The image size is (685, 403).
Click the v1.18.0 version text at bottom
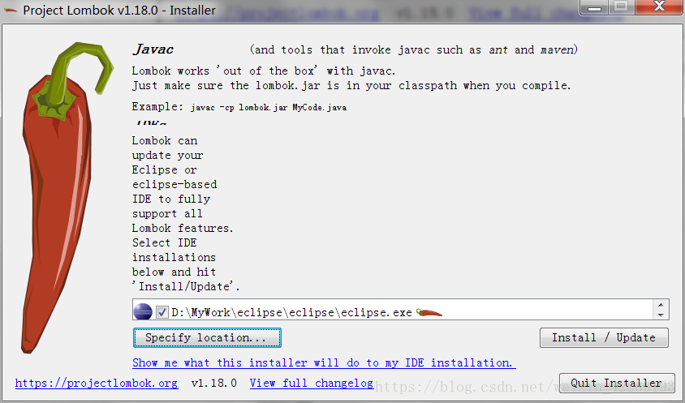(x=214, y=384)
